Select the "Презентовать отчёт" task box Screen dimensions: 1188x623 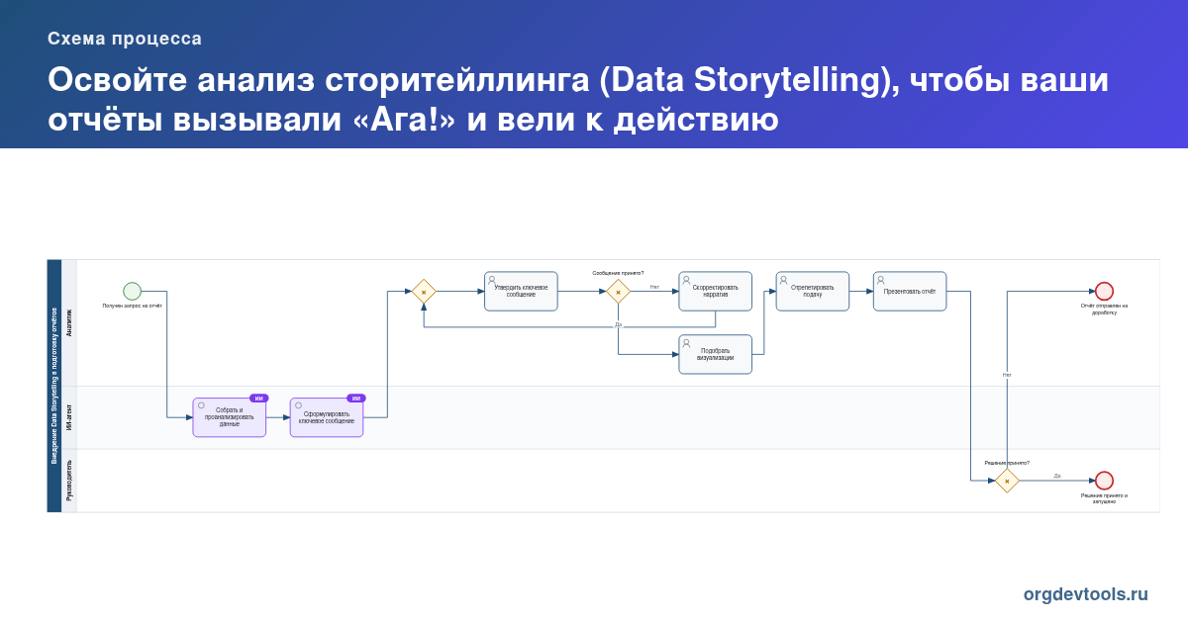click(909, 291)
